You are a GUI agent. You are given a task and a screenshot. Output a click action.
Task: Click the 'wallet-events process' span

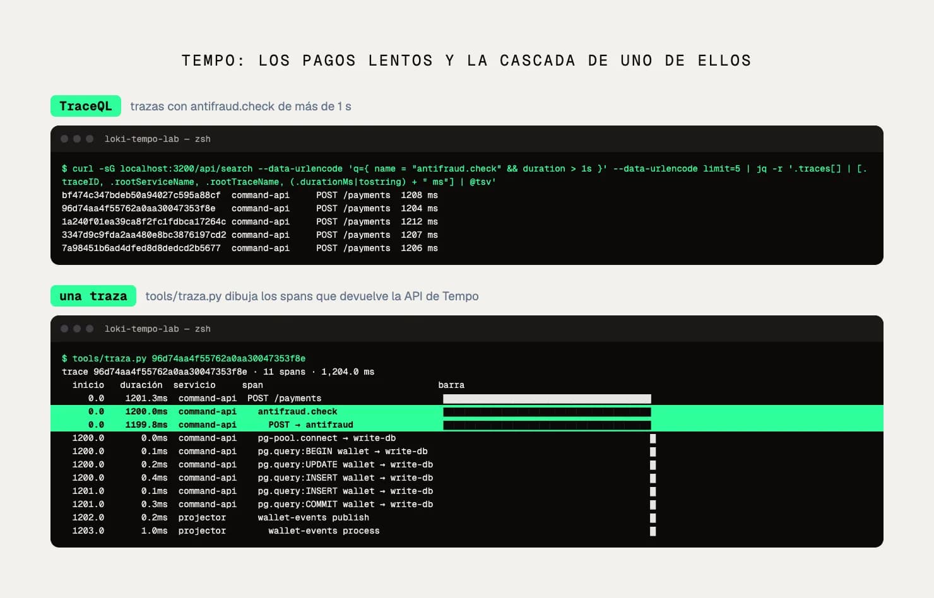click(x=324, y=531)
